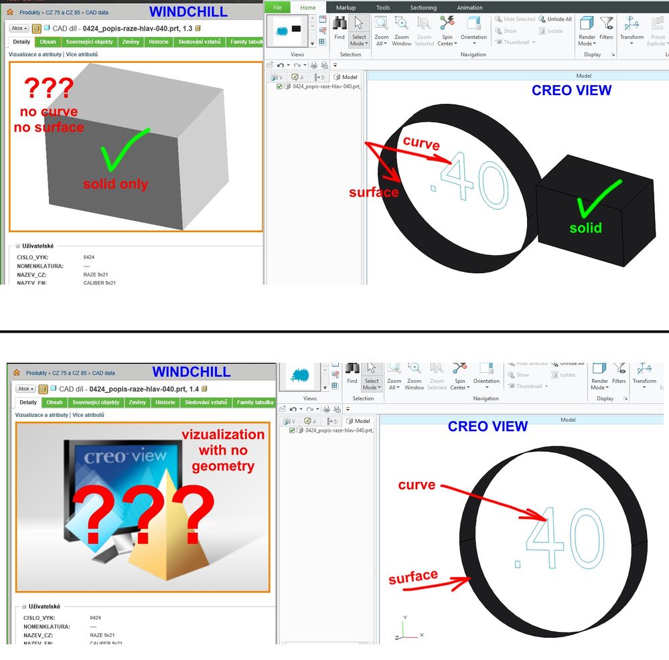669x660 pixels.
Task: Click small icon after title version 1.3
Action: [198, 28]
